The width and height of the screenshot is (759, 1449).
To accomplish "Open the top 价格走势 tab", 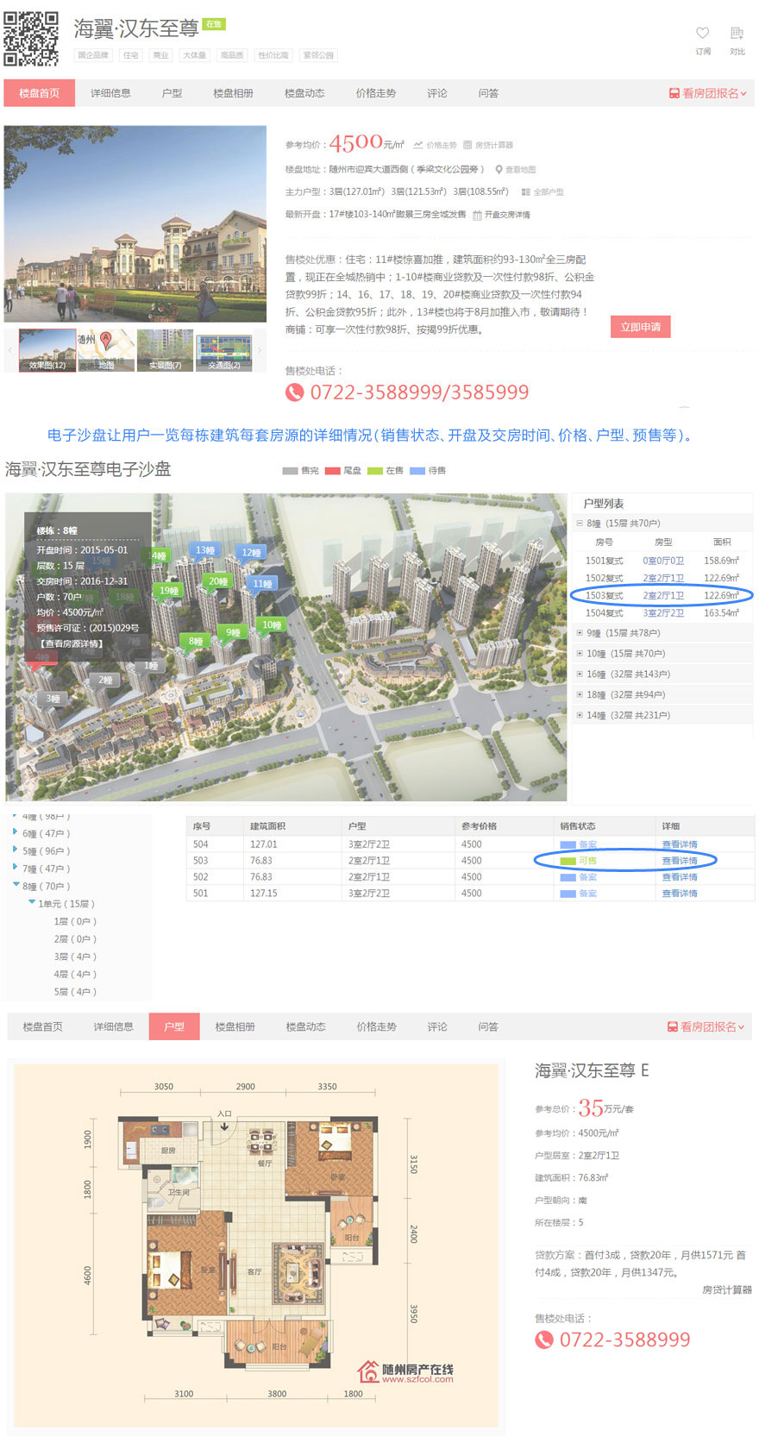I will (x=375, y=93).
